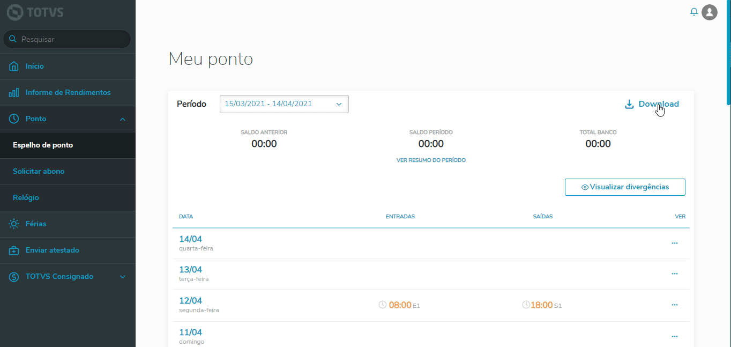Click the TOTAL BANCO value 00:00
This screenshot has height=347, width=731.
pos(598,144)
